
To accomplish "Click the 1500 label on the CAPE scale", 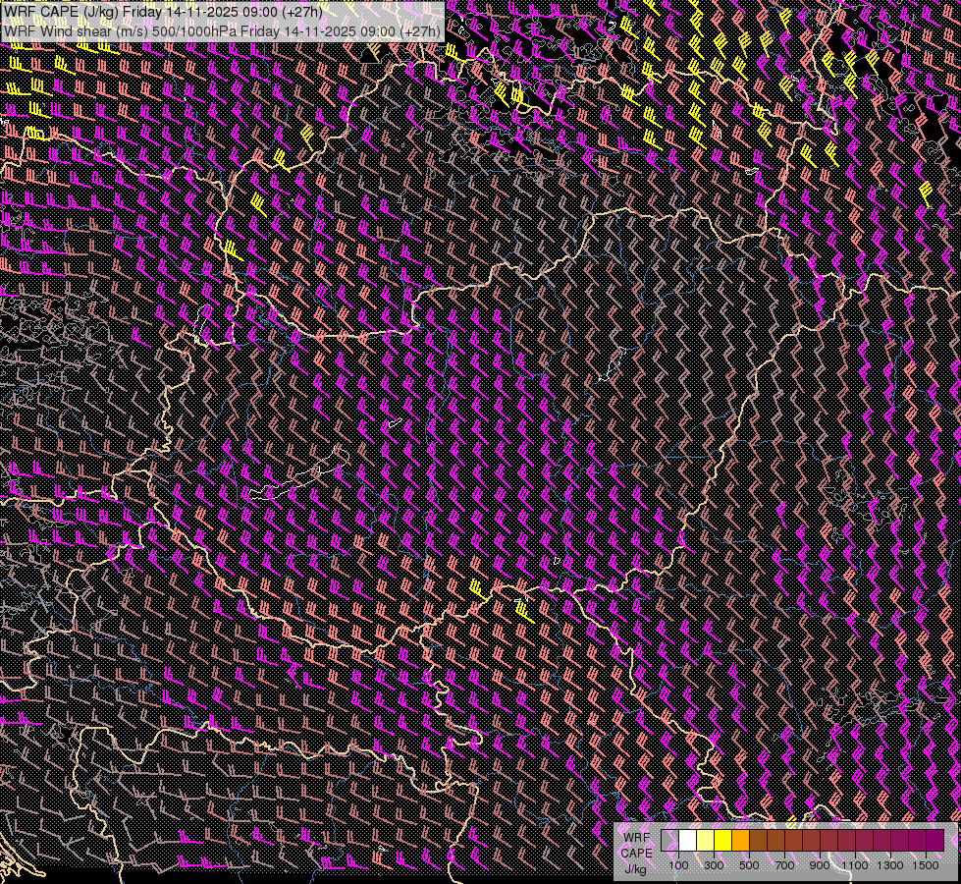I will point(926,865).
